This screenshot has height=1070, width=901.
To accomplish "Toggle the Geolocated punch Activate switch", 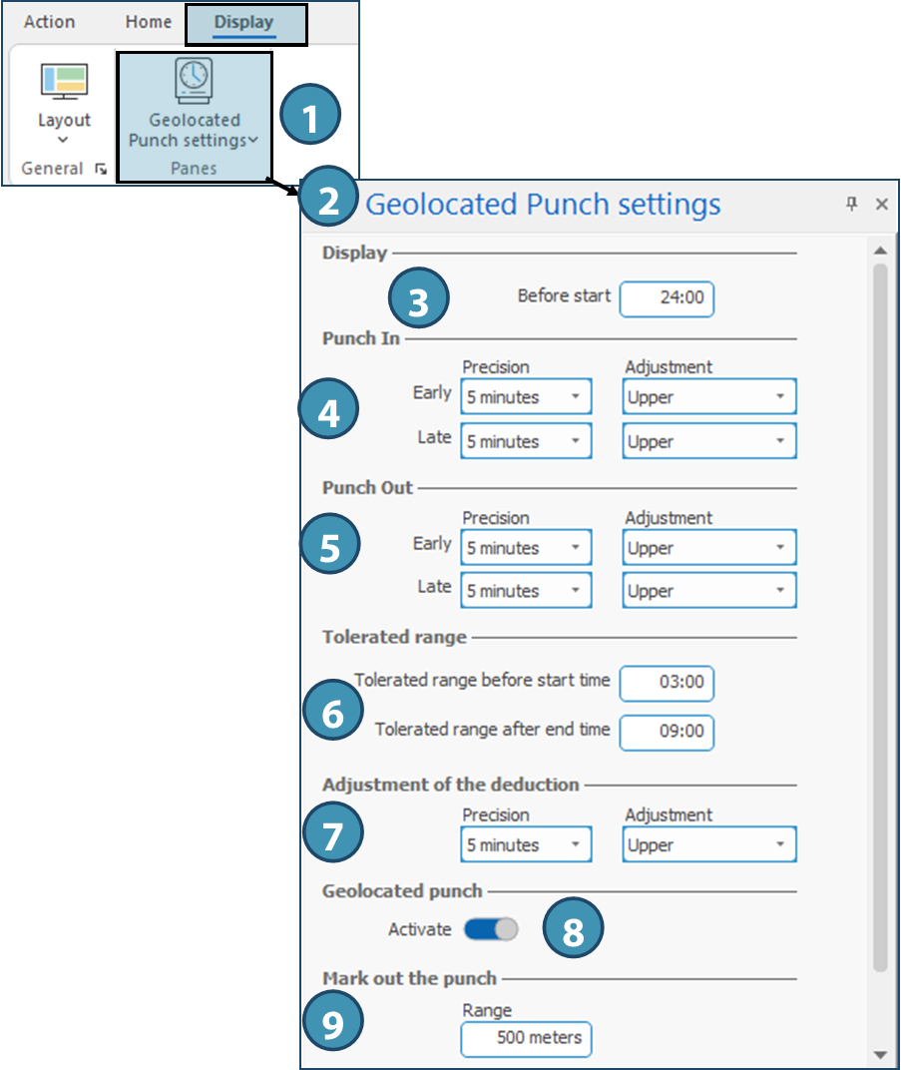I will [491, 928].
